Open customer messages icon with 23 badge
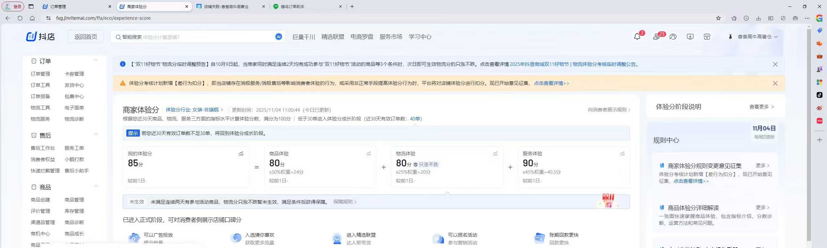827x248 pixels. 656,37
